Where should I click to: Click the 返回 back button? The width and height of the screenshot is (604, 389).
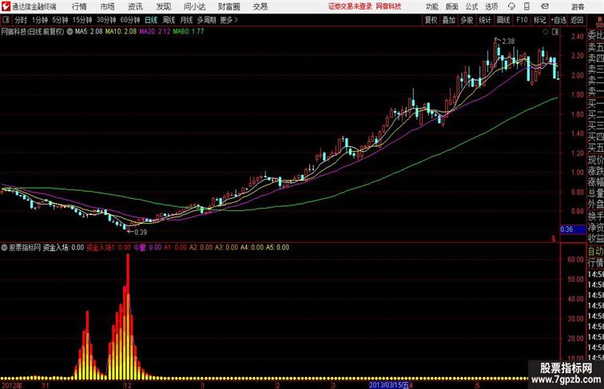[577, 20]
